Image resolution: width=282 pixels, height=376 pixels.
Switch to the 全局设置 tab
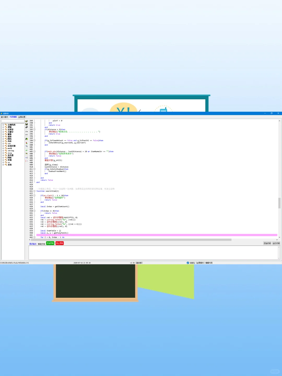(22, 117)
